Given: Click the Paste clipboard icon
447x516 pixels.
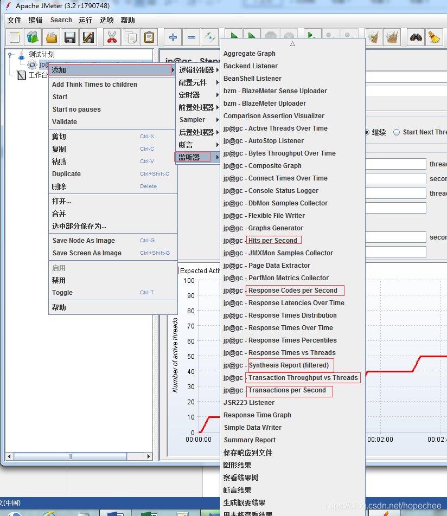Looking at the screenshot, I should 149,37.
